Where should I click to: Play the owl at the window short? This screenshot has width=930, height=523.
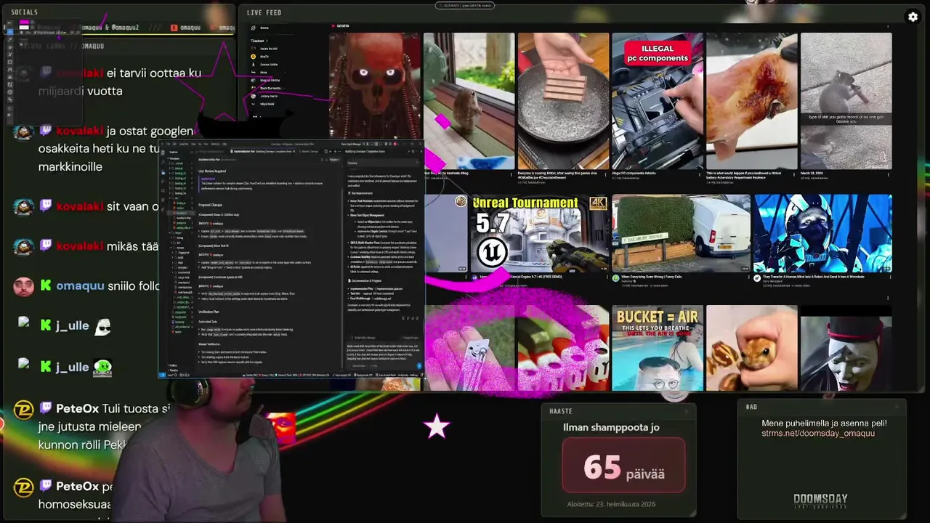469,102
